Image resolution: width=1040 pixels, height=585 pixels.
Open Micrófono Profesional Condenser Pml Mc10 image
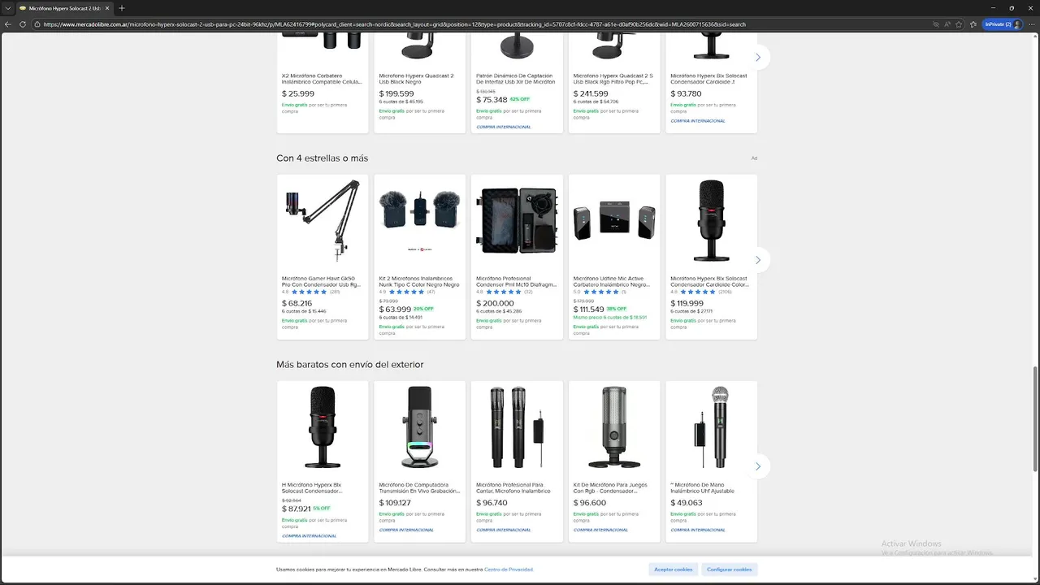(517, 222)
